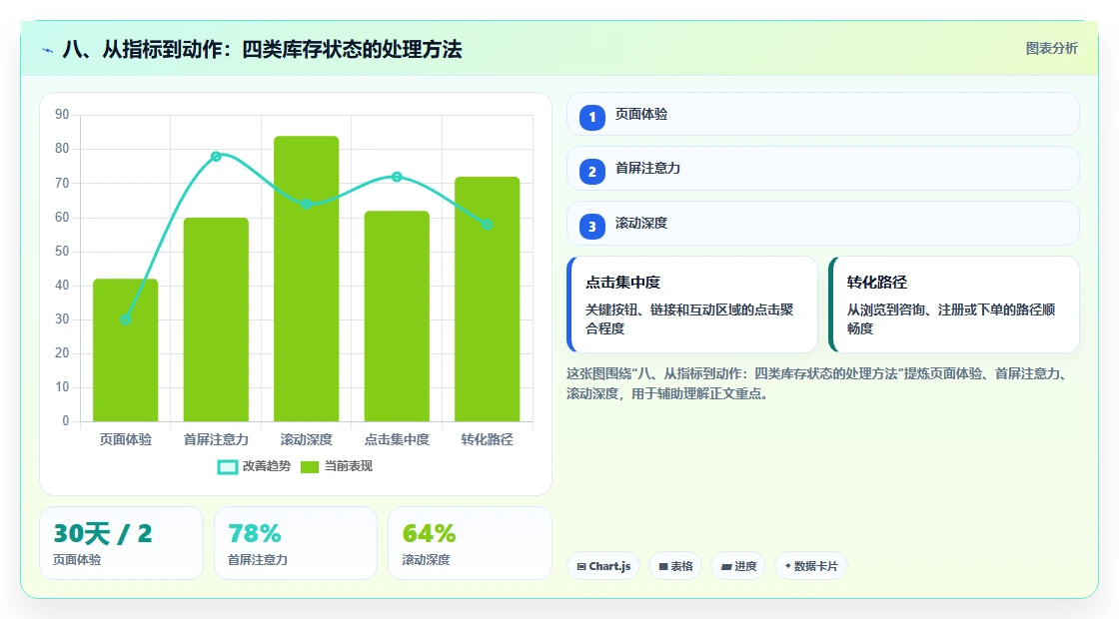The width and height of the screenshot is (1119, 619).
Task: Click the number 2 badge for 首屏注意力
Action: pyautogui.click(x=592, y=172)
